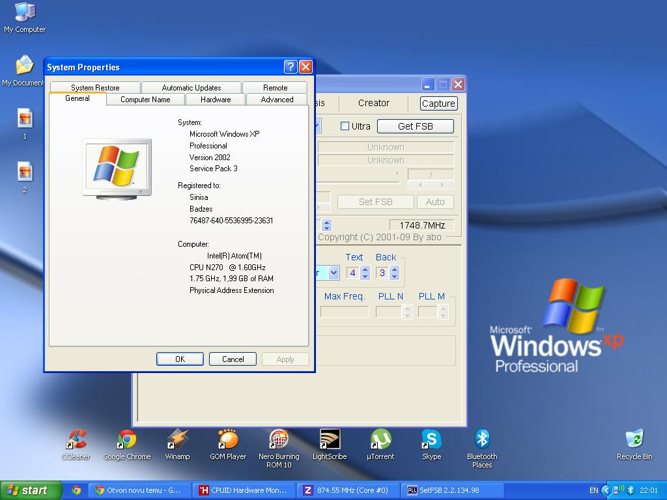Click the stepper left of 1748.7MHz
667x500 pixels.
327,225
